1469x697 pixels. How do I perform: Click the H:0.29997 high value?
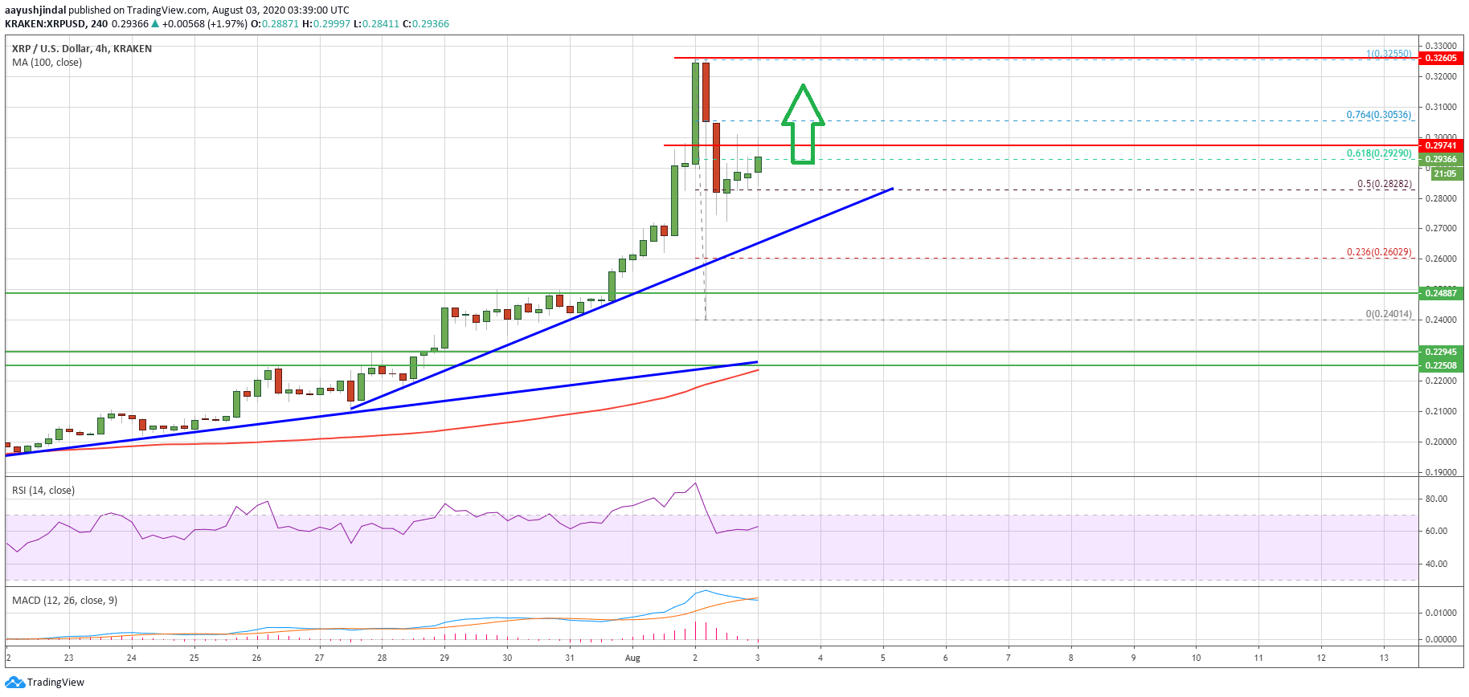326,24
